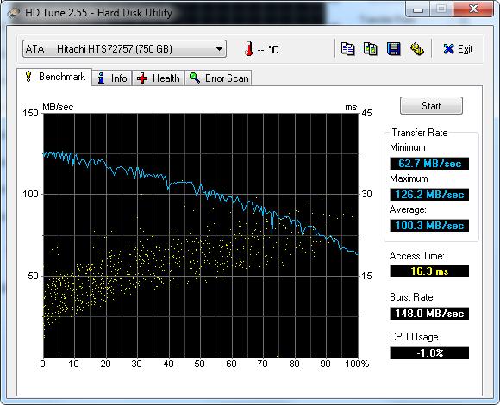The height and width of the screenshot is (405, 500).
Task: Select the Benchmark tab
Action: pyautogui.click(x=54, y=77)
